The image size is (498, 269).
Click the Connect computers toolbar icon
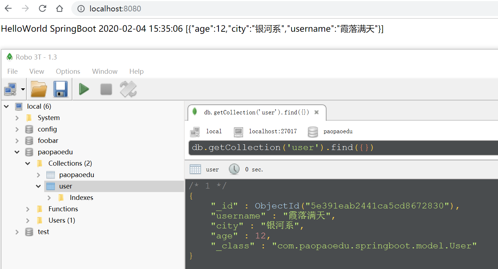click(10, 89)
